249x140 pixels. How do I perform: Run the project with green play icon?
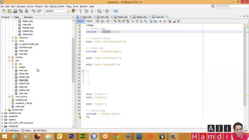point(92,11)
